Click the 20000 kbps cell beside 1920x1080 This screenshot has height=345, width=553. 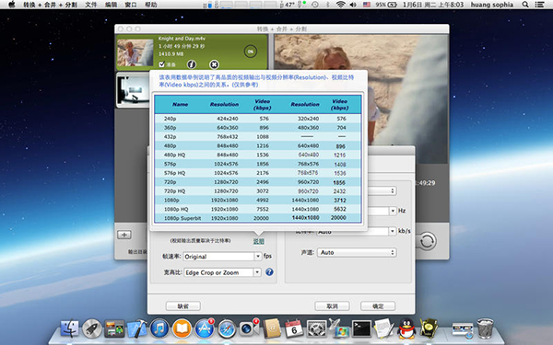[x=261, y=218]
